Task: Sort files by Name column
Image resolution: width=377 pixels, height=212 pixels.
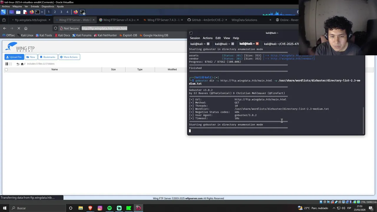Action: (54, 69)
